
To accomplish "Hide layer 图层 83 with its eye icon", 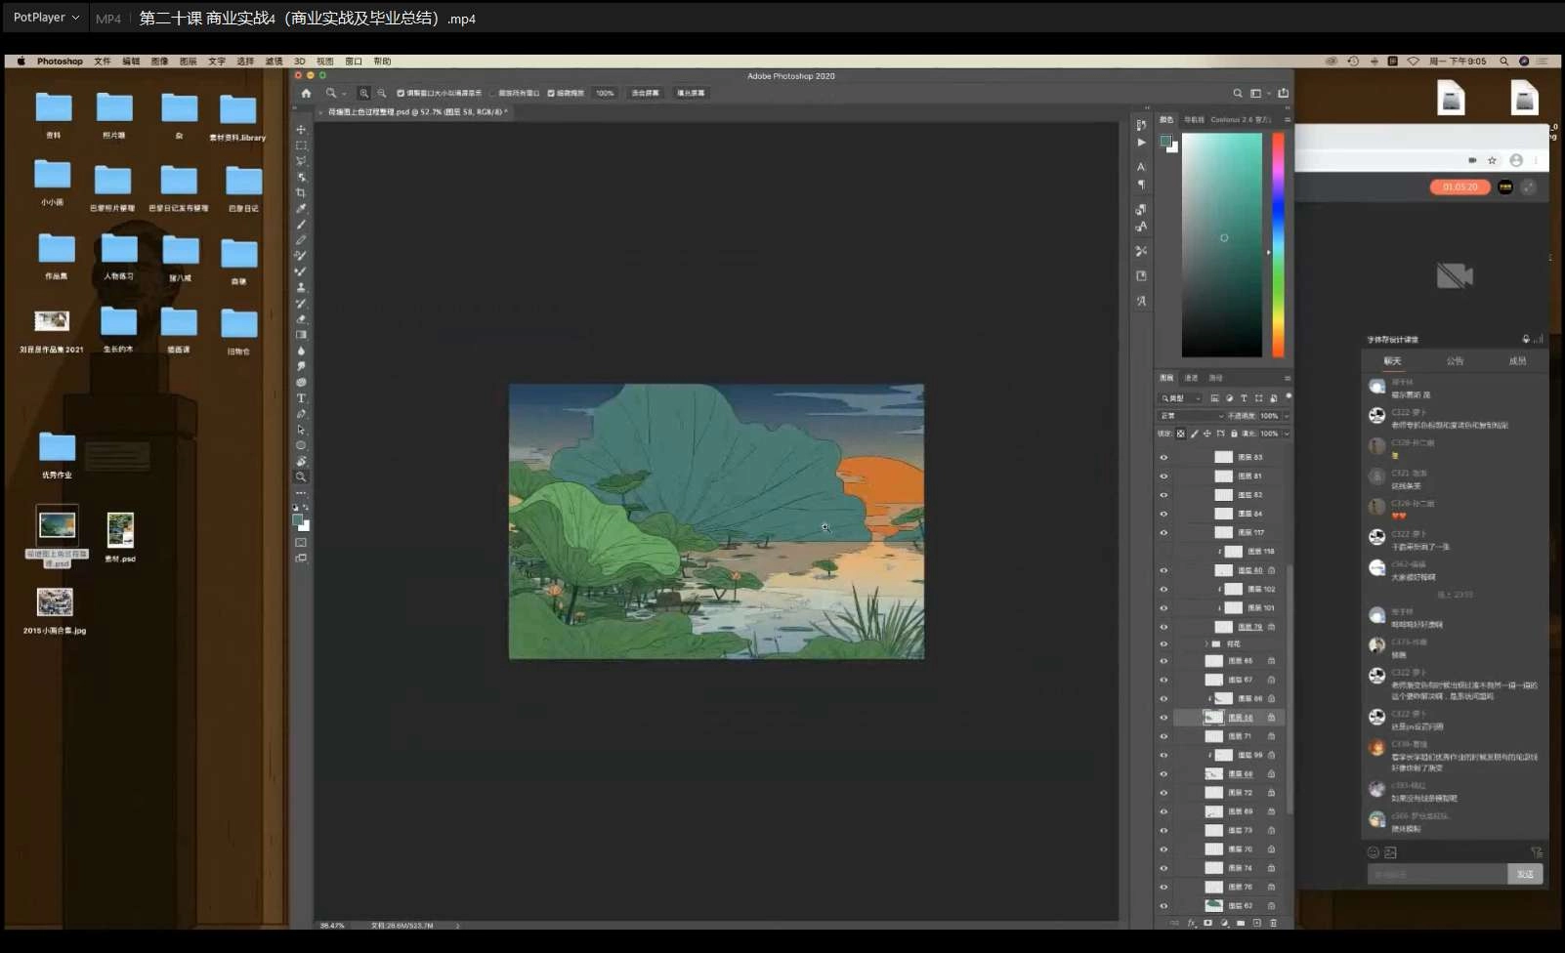I will (x=1163, y=457).
